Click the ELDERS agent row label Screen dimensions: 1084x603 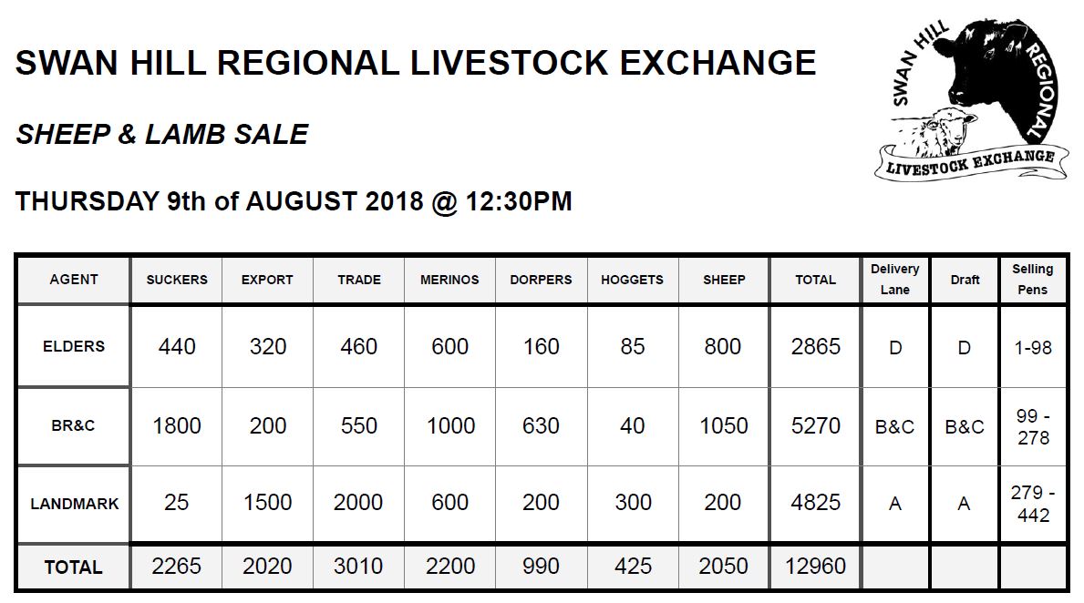click(x=73, y=346)
